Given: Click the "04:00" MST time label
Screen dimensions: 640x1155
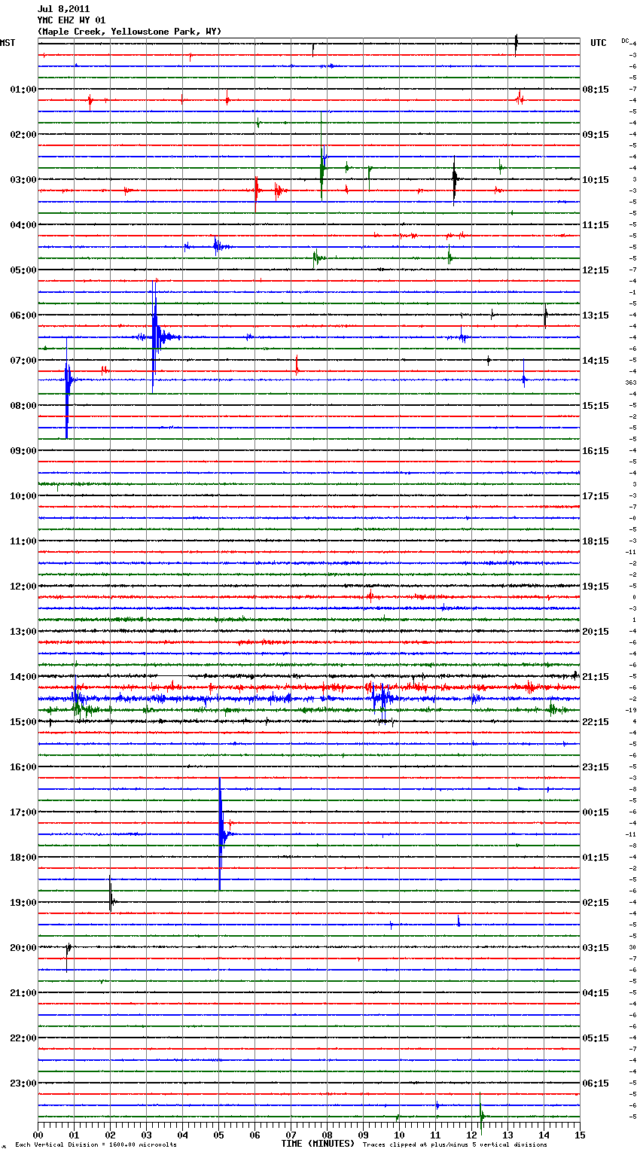Looking at the screenshot, I should pyautogui.click(x=23, y=225).
